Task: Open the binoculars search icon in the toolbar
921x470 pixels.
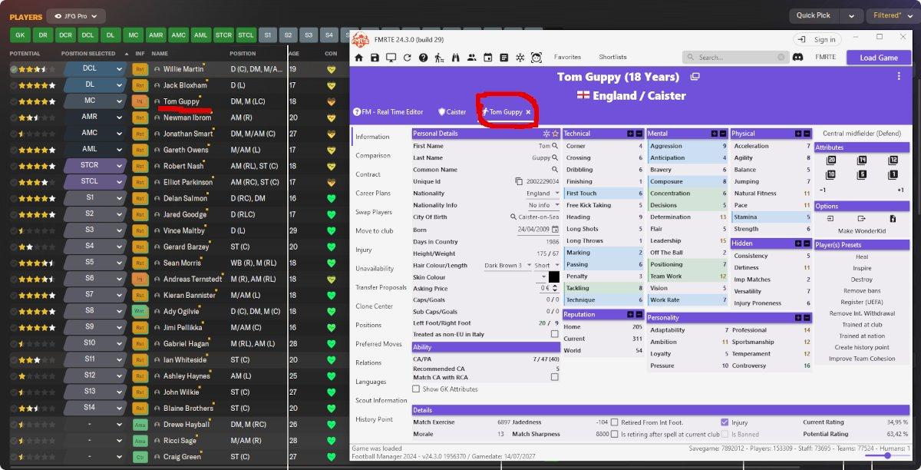Action: tap(456, 57)
